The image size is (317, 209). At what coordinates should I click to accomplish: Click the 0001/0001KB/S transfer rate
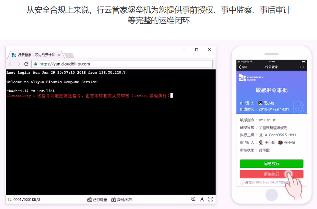pos(27,200)
